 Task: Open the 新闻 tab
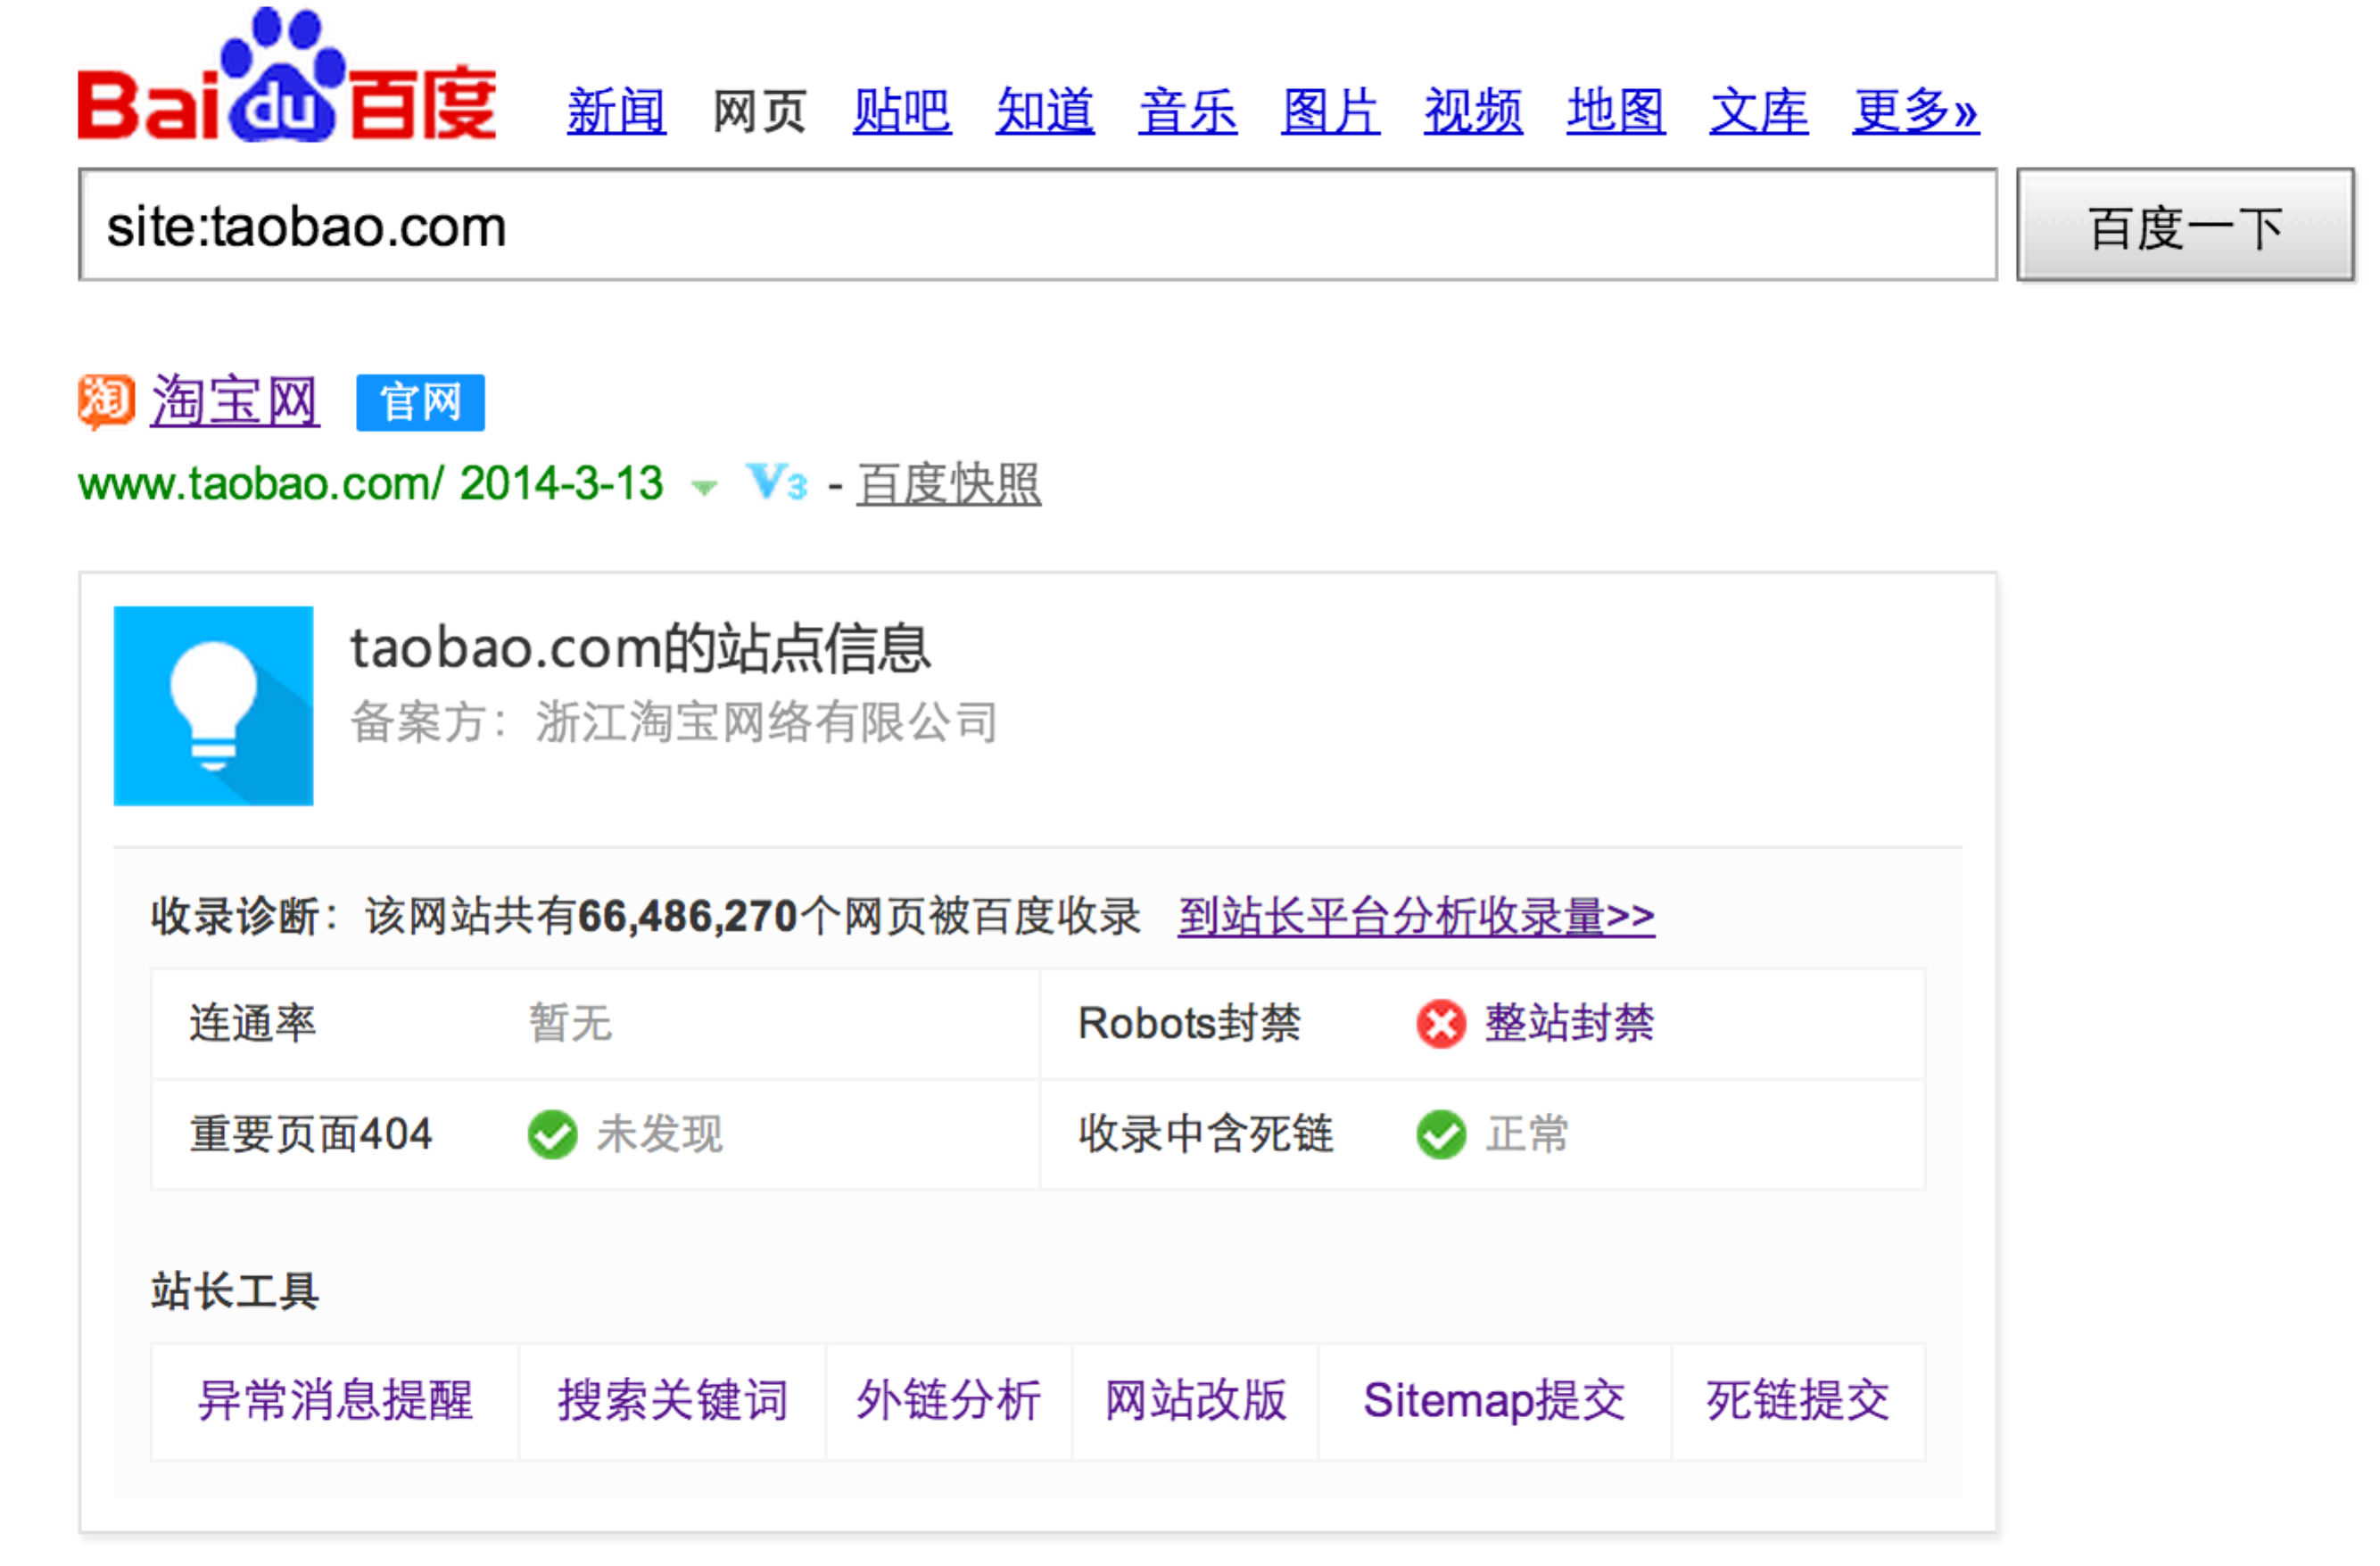616,111
